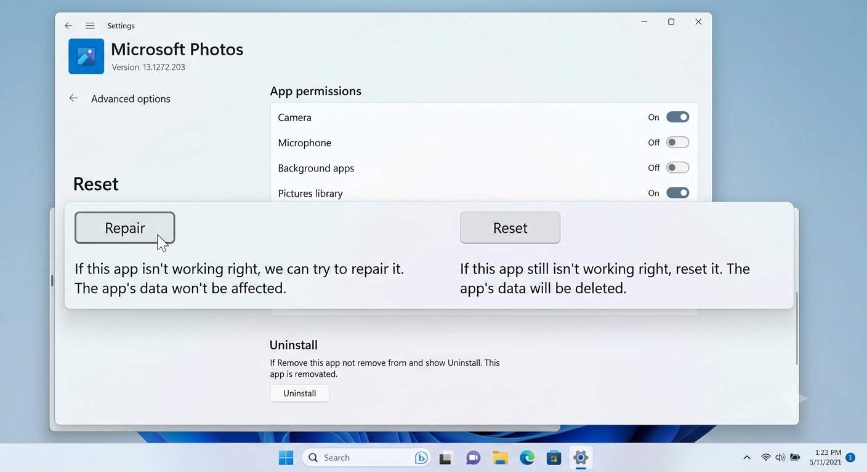
Task: Click the Repair button
Action: (x=125, y=228)
